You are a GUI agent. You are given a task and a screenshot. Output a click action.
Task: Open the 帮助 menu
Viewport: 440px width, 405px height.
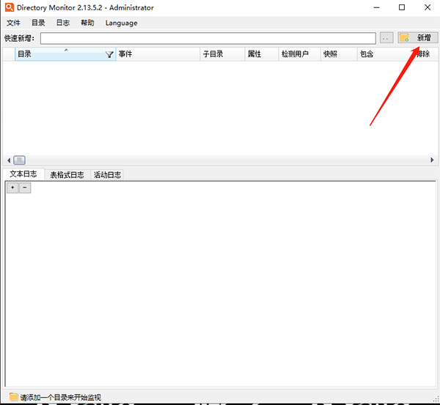[87, 23]
